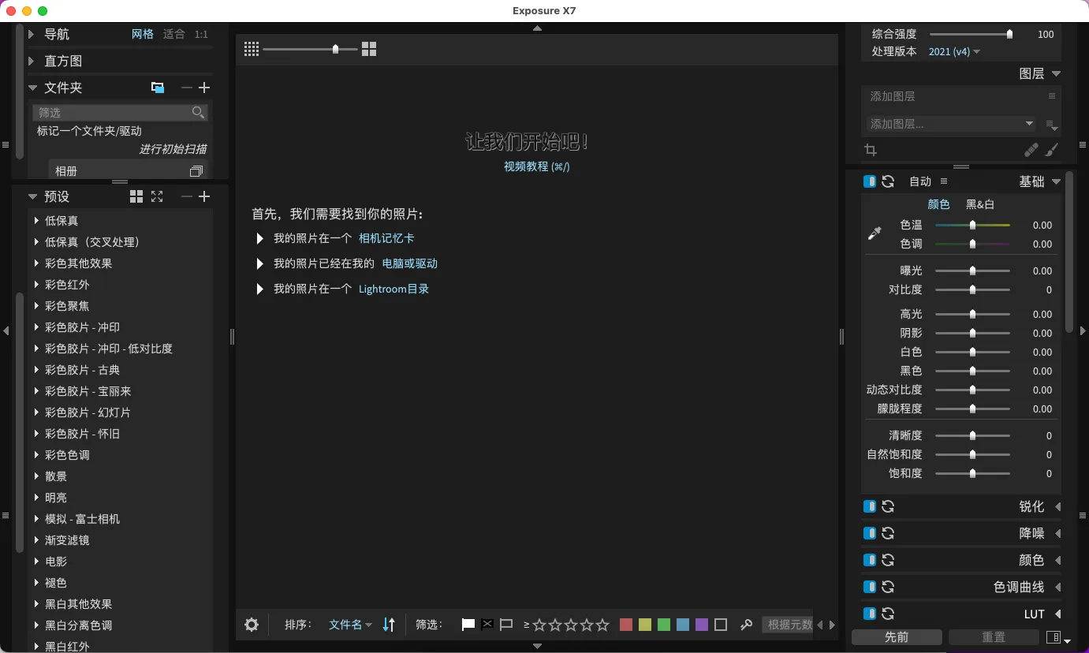1089x653 pixels.
Task: Switch navigator to 网格 view
Action: (x=143, y=34)
